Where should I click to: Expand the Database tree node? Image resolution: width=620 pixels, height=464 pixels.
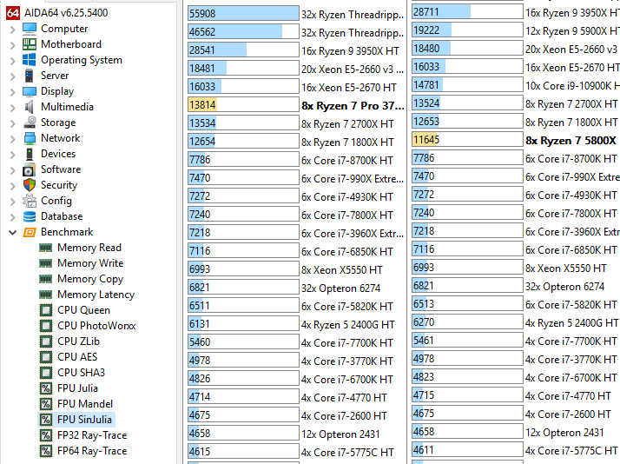[x=13, y=216]
